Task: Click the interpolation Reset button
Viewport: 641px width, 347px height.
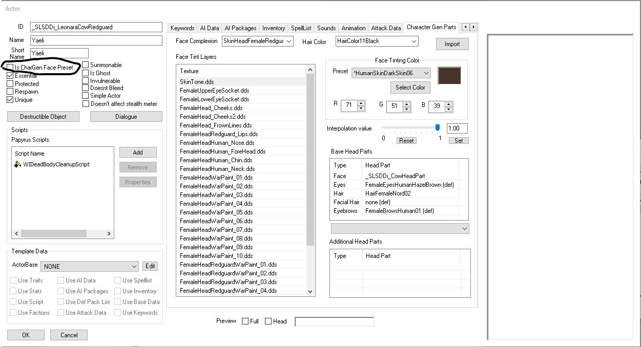Action: click(406, 141)
